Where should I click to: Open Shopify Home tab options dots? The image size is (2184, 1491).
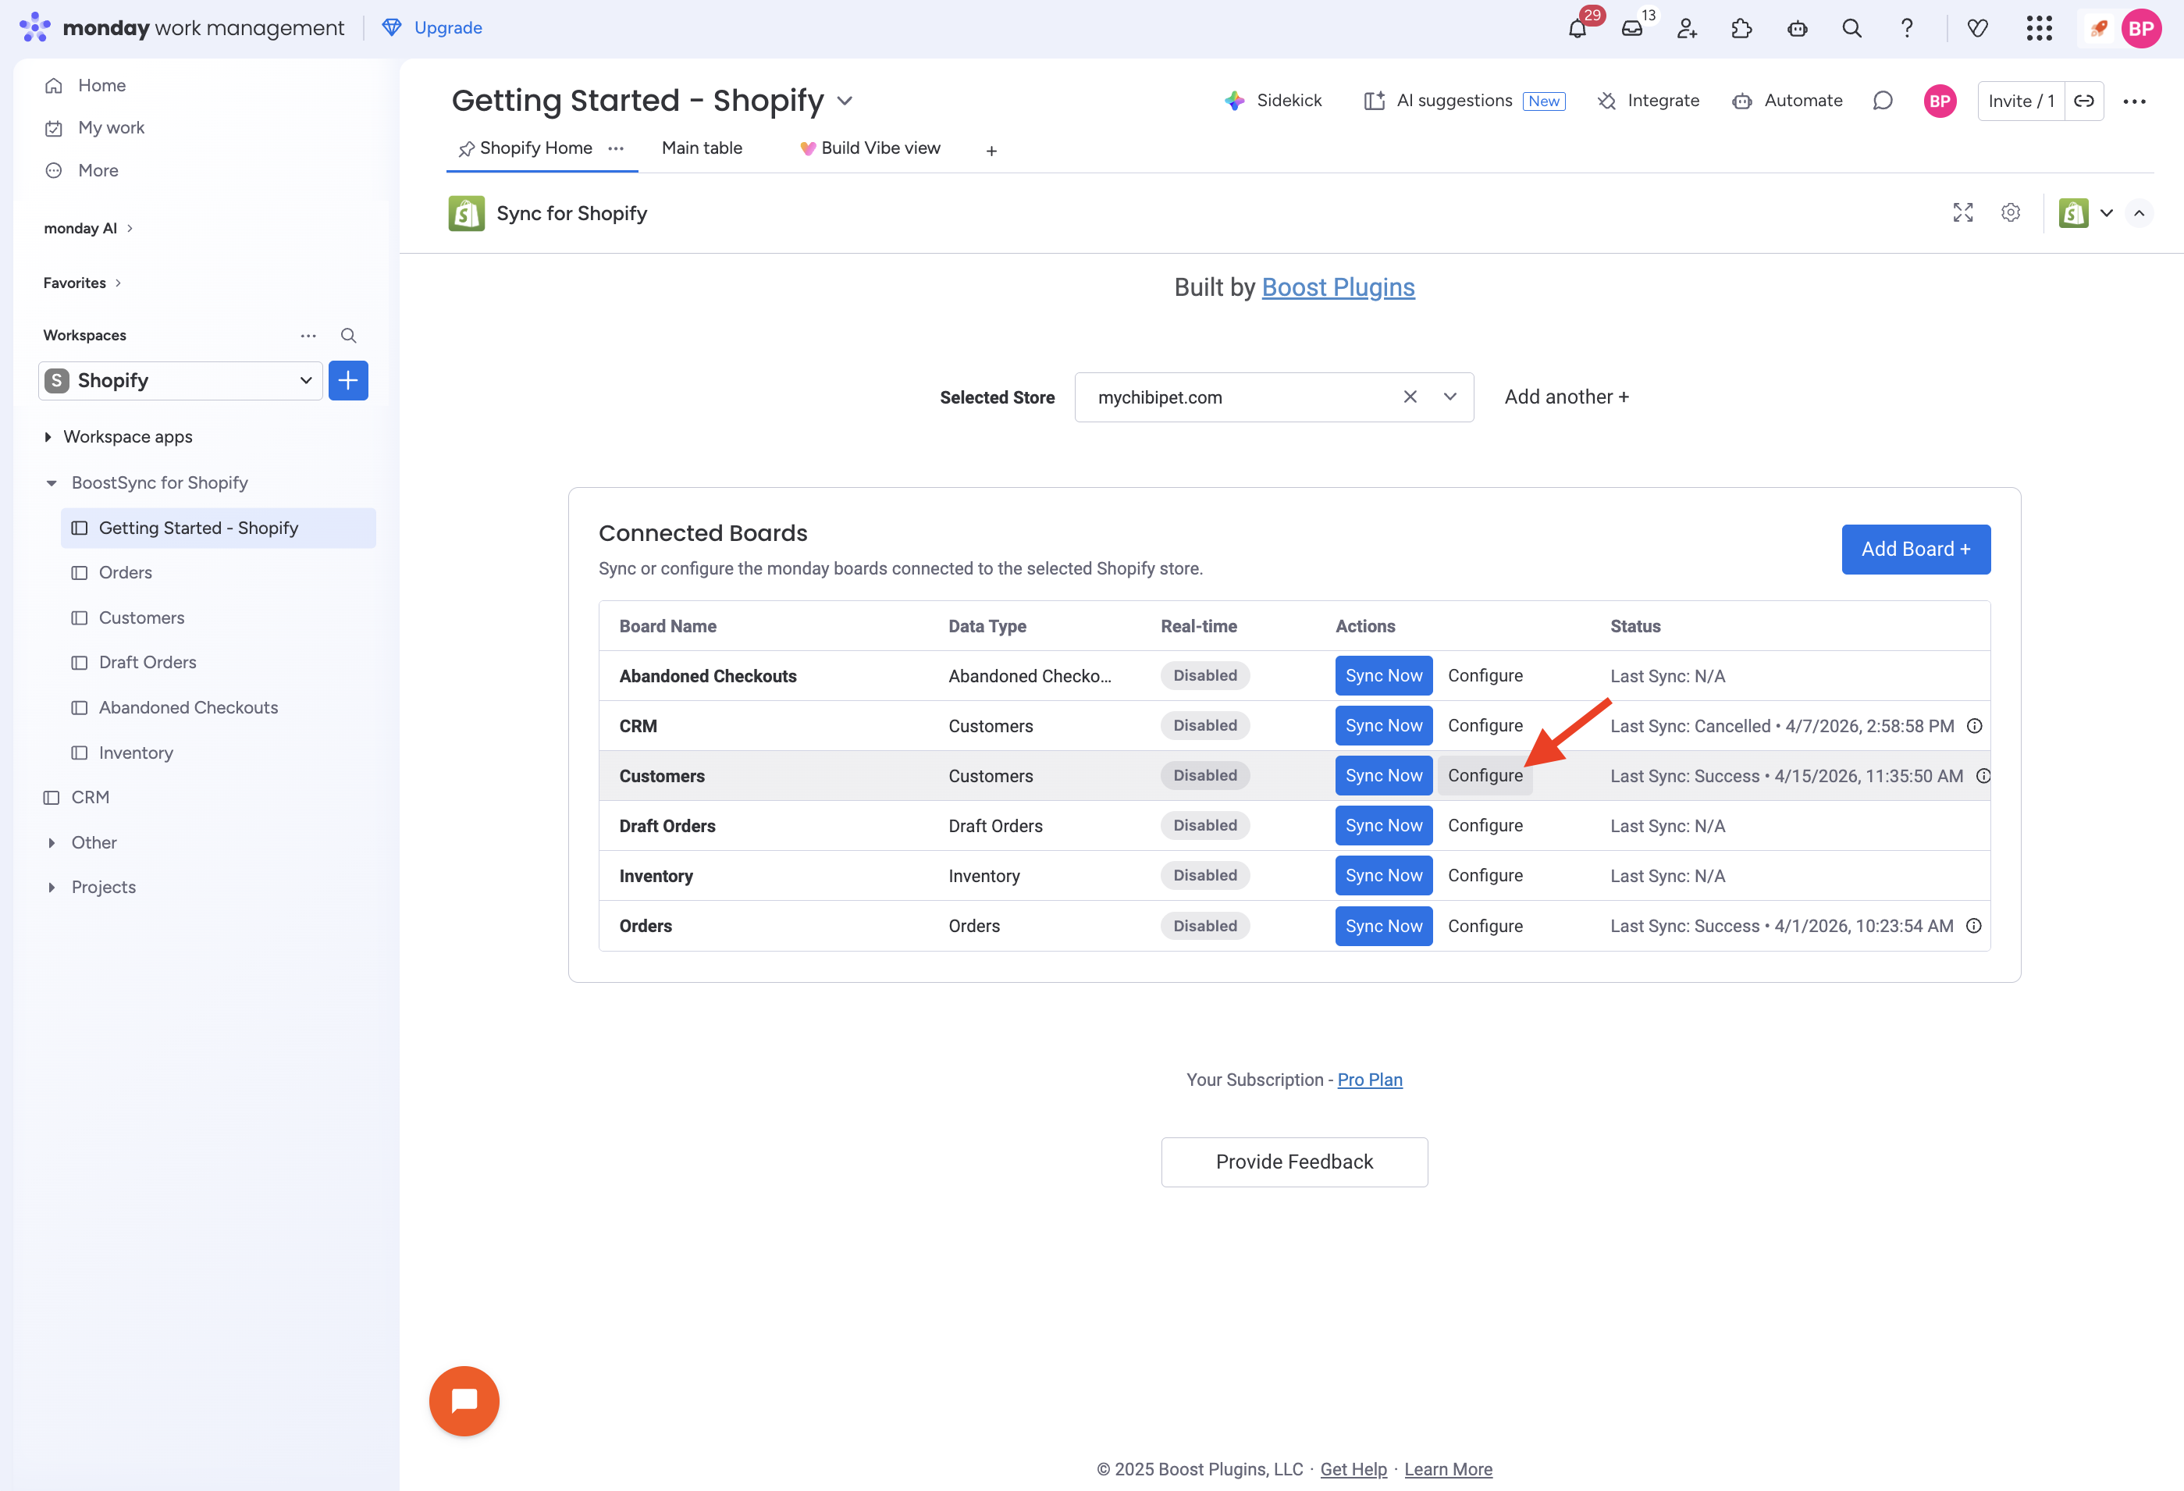[x=616, y=148]
